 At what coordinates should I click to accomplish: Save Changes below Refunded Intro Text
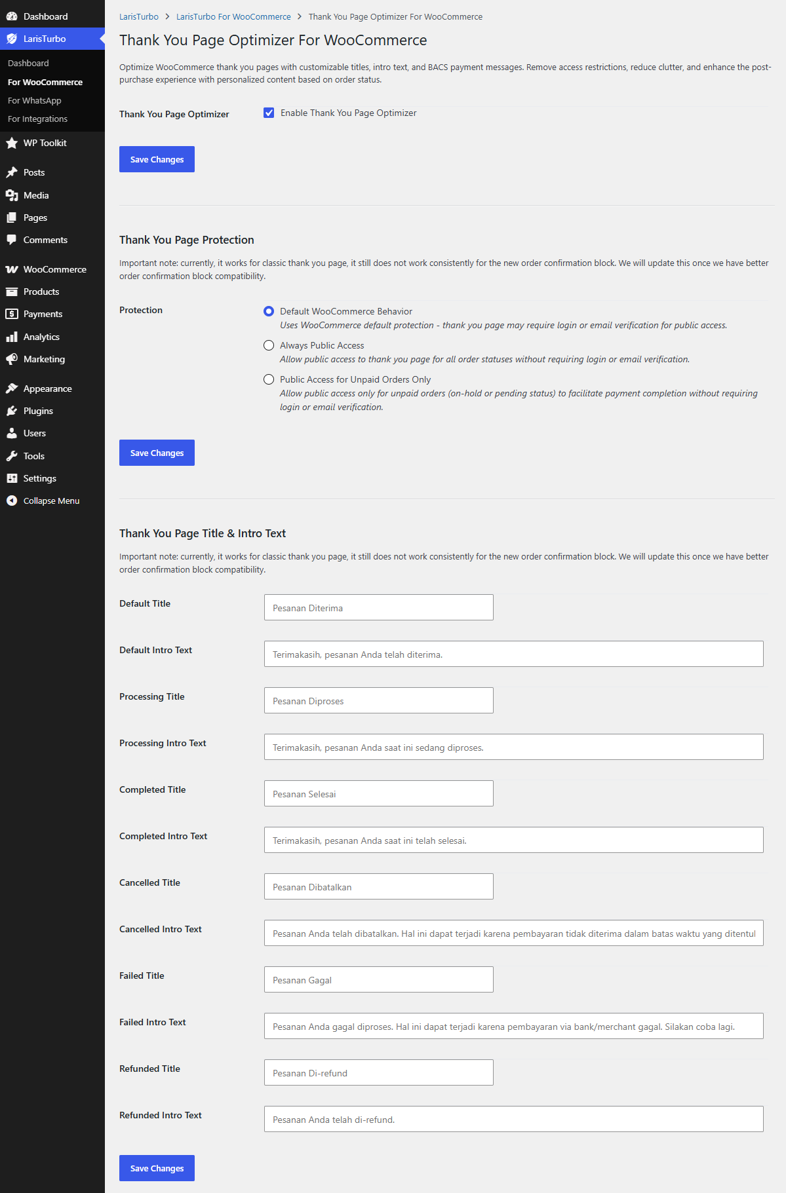(x=157, y=1168)
